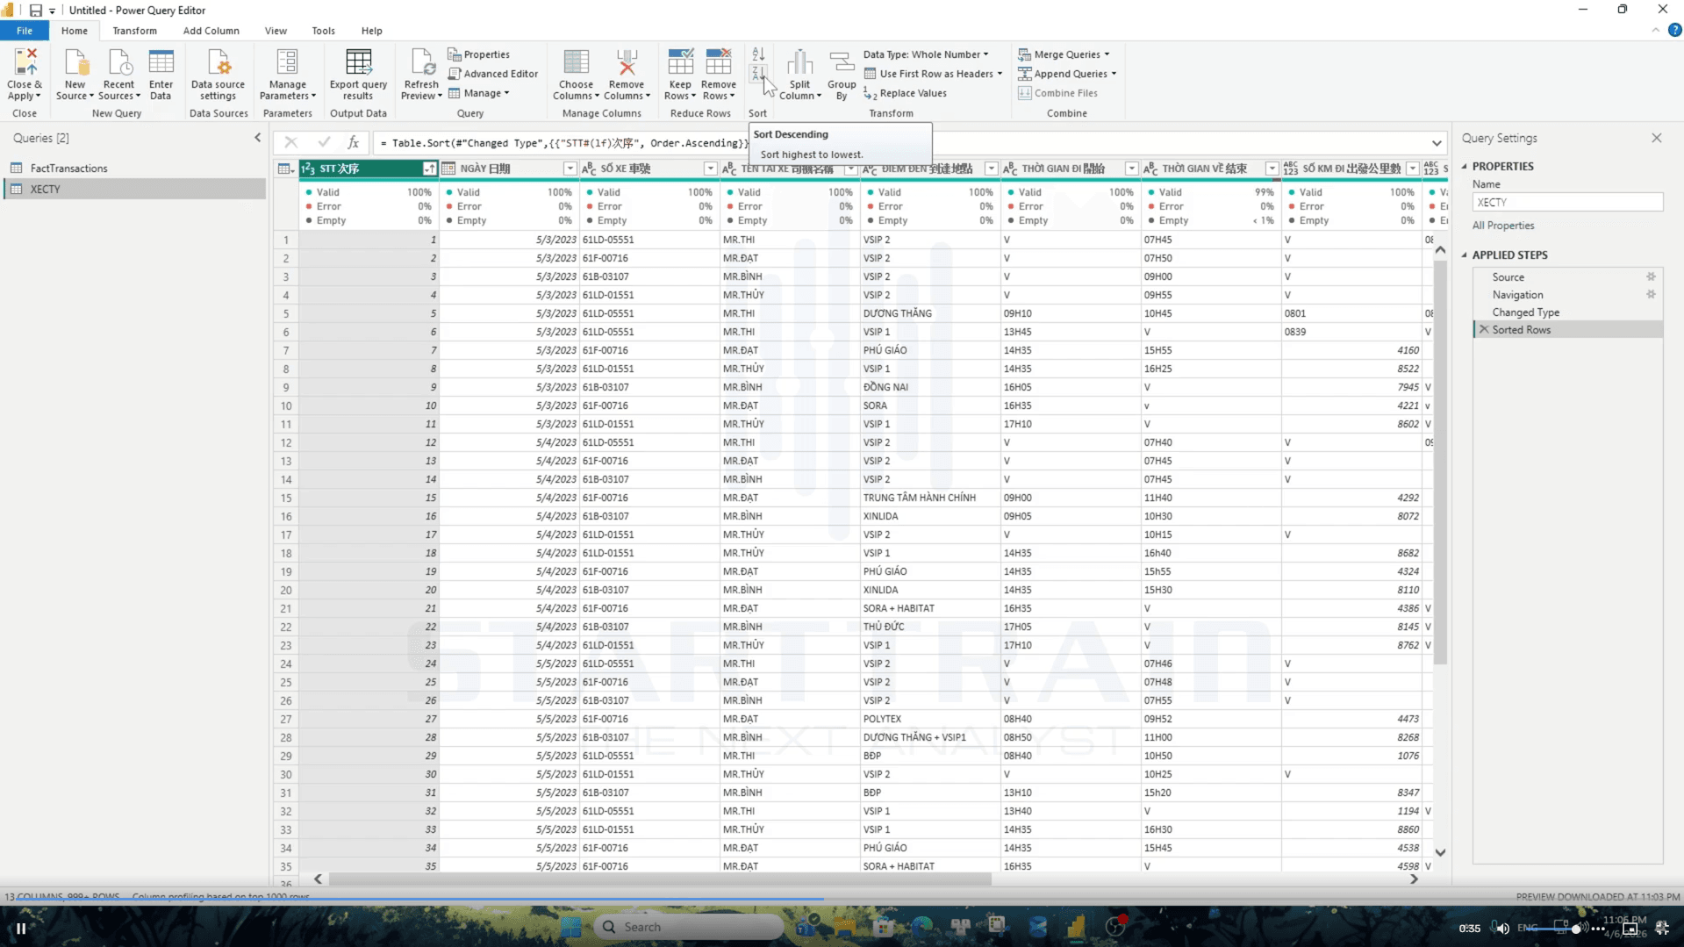Click Replace Values in Transform group
Viewport: 1684px width, 947px height.
(906, 93)
